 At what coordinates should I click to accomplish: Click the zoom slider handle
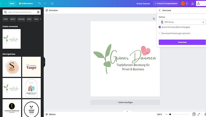(x=170, y=114)
